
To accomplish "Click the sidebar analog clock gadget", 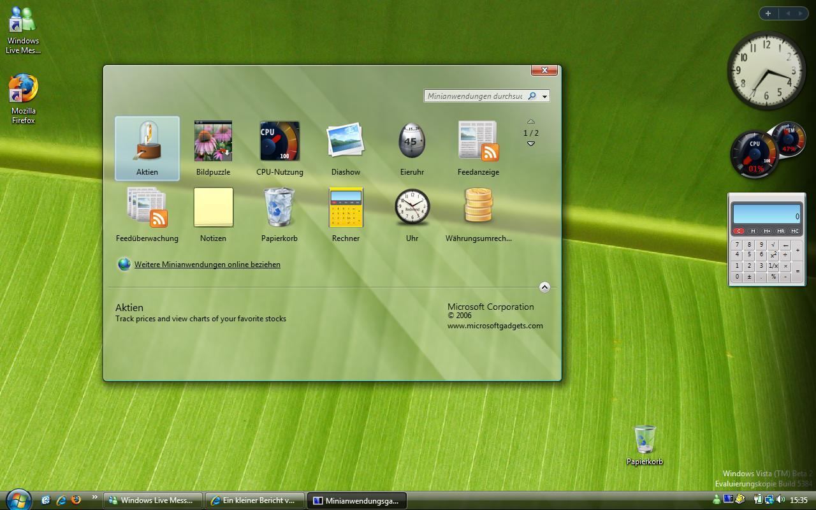I will point(766,71).
